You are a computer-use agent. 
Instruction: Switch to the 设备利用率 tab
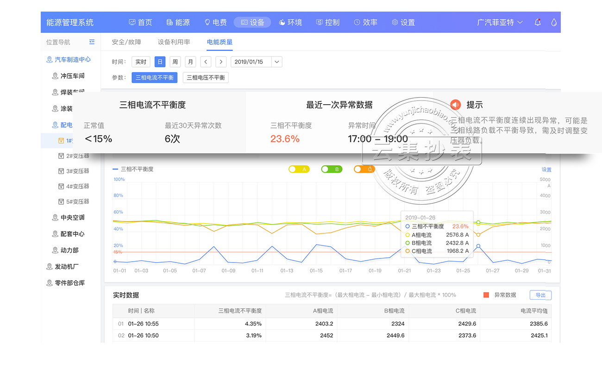tap(174, 42)
